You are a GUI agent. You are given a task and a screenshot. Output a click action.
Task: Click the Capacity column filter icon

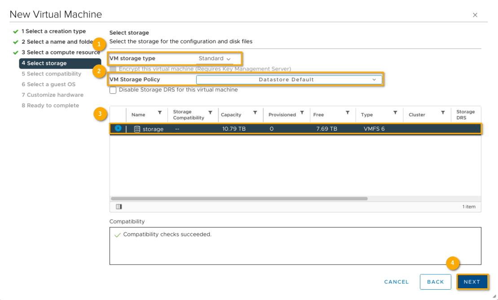(x=255, y=113)
